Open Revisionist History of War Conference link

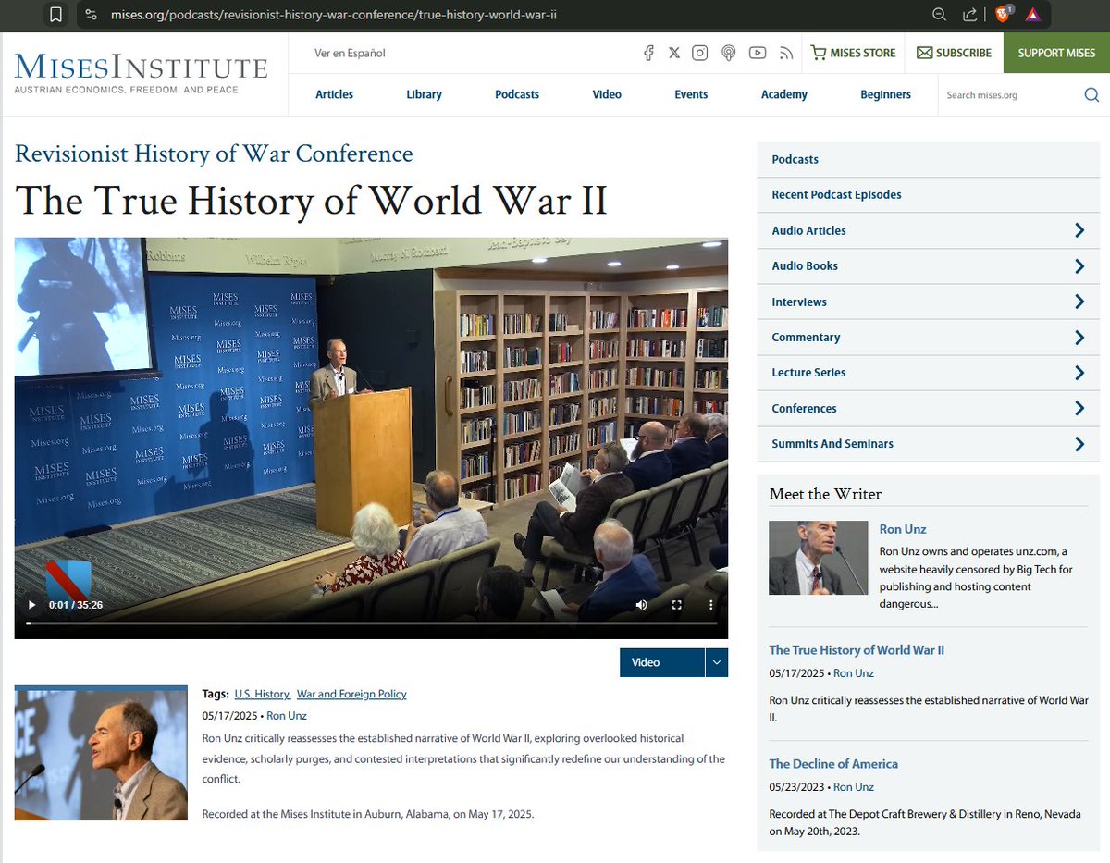point(214,154)
